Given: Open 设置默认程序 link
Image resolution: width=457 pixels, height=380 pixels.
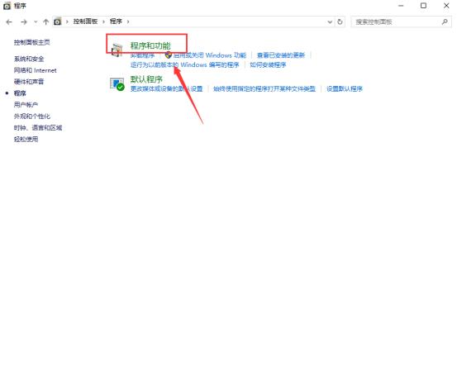Looking at the screenshot, I should (345, 88).
